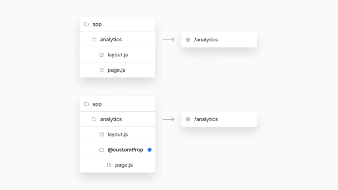Click the file icon beside bottom page.js

click(x=109, y=165)
